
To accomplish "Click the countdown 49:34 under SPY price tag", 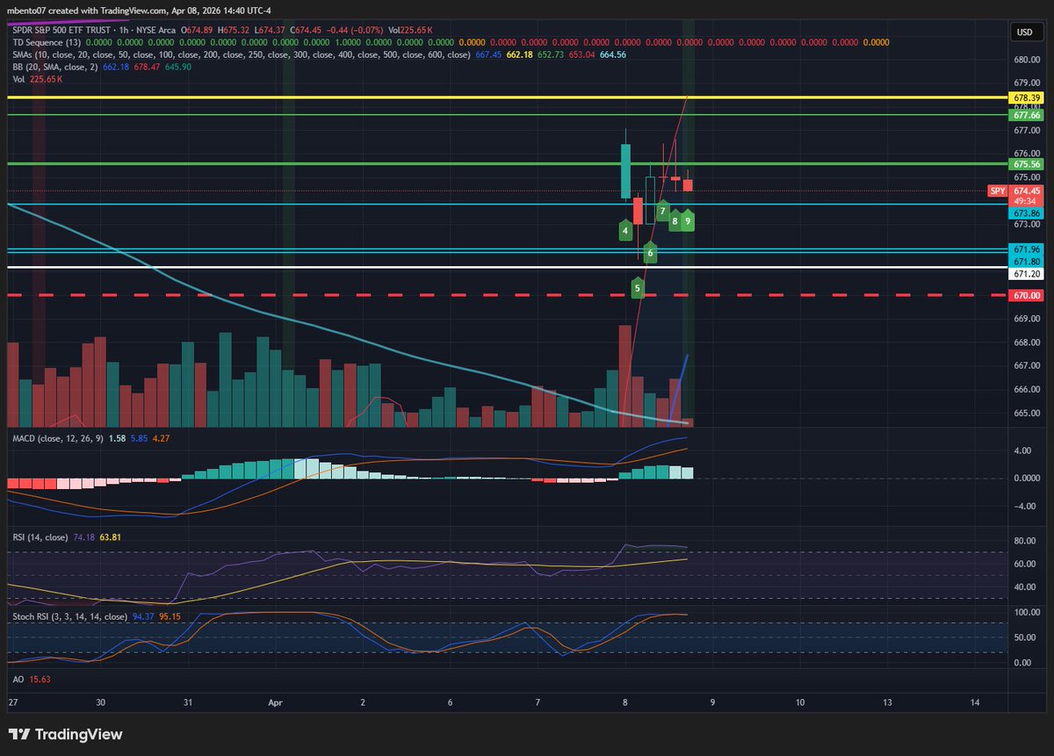I will [1027, 200].
